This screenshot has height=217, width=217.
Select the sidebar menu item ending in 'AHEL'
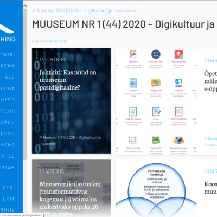(7, 156)
